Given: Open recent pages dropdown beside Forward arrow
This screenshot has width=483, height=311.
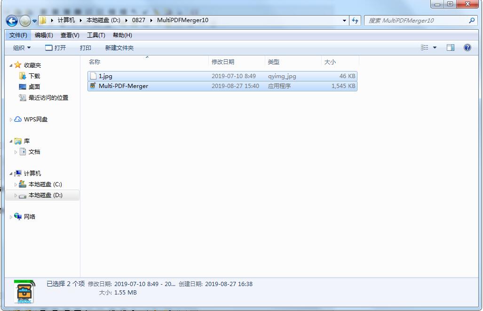Looking at the screenshot, I should (x=34, y=21).
